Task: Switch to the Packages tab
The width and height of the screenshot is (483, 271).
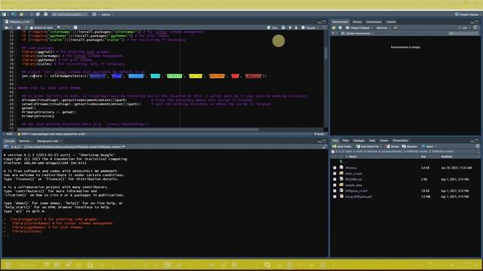Action: [x=359, y=141]
